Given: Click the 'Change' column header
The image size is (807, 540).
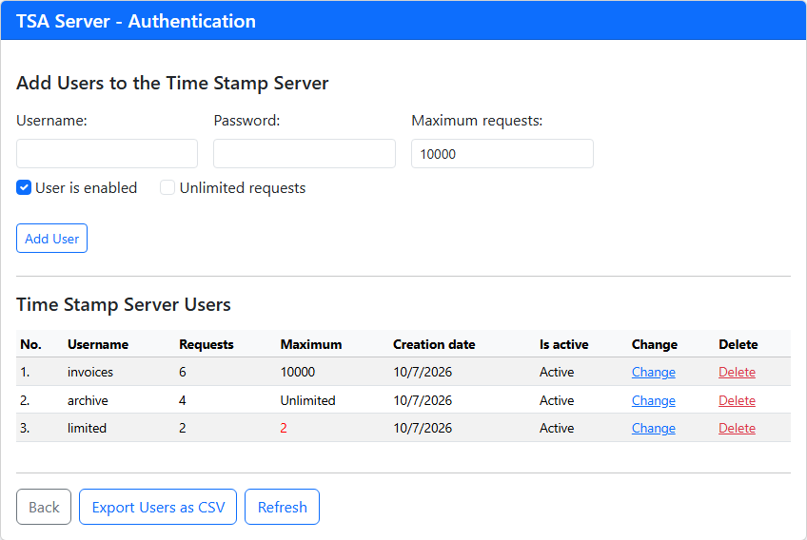Looking at the screenshot, I should point(654,344).
